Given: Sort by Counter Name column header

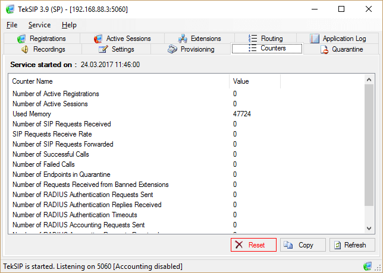Looking at the screenshot, I should [119, 81].
